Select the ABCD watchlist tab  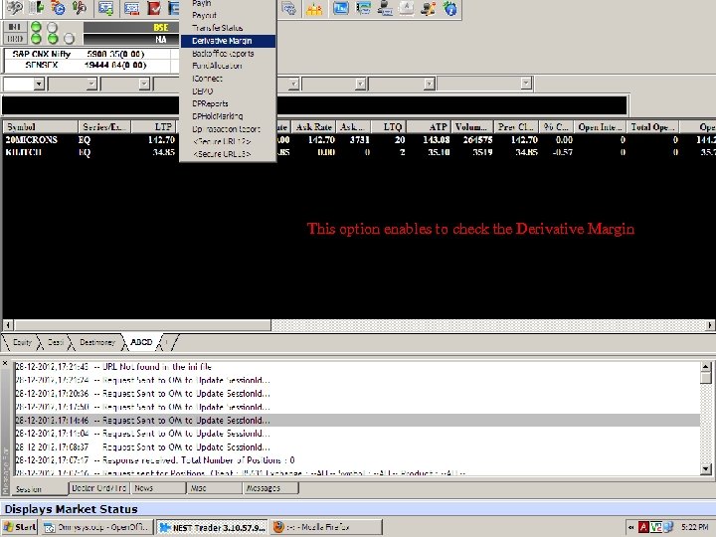pyautogui.click(x=141, y=342)
